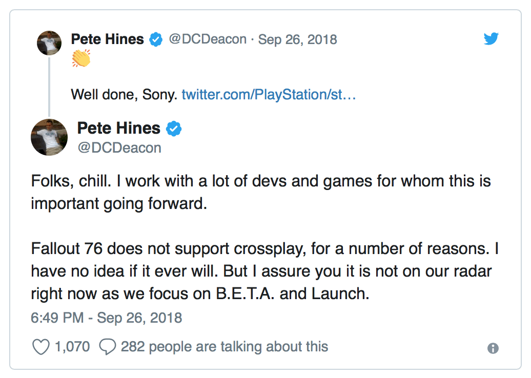Image resolution: width=531 pixels, height=378 pixels.
Task: Click the Twitter bird logo
Action: pos(491,38)
